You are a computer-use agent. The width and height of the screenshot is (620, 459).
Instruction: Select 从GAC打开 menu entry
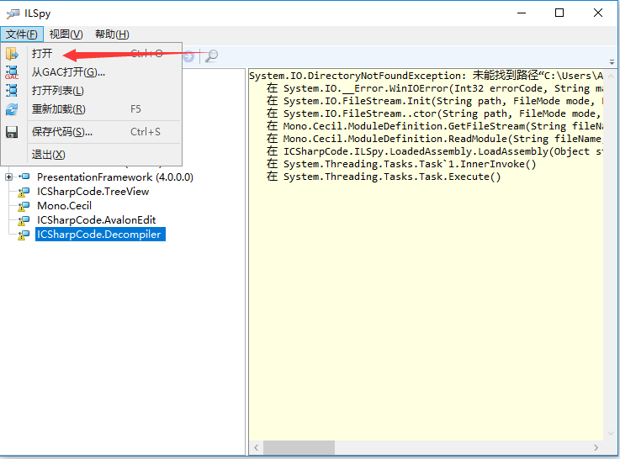68,72
